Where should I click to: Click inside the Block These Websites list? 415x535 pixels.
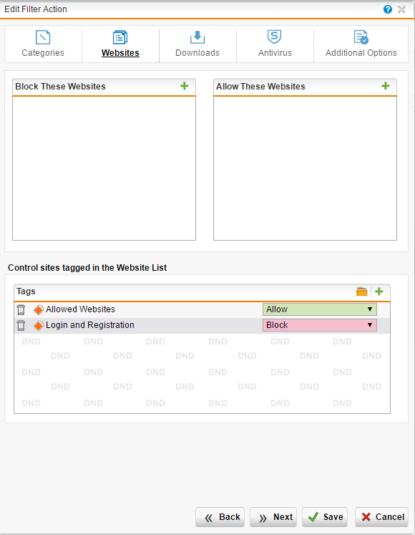104,168
